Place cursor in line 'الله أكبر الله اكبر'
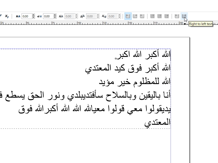 [x=143, y=55]
